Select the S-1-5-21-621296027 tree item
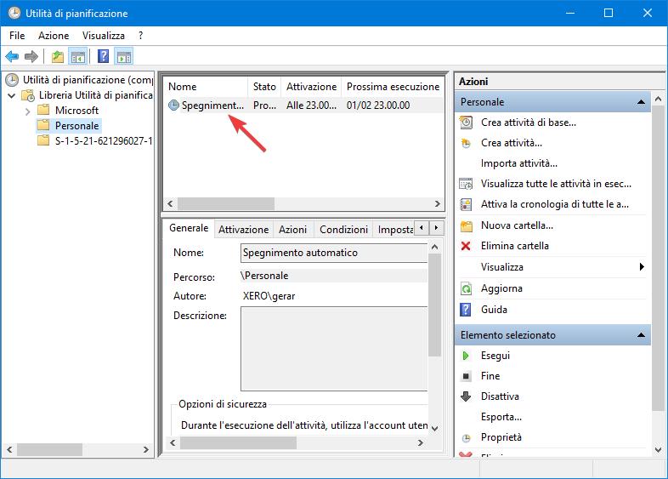 point(103,140)
